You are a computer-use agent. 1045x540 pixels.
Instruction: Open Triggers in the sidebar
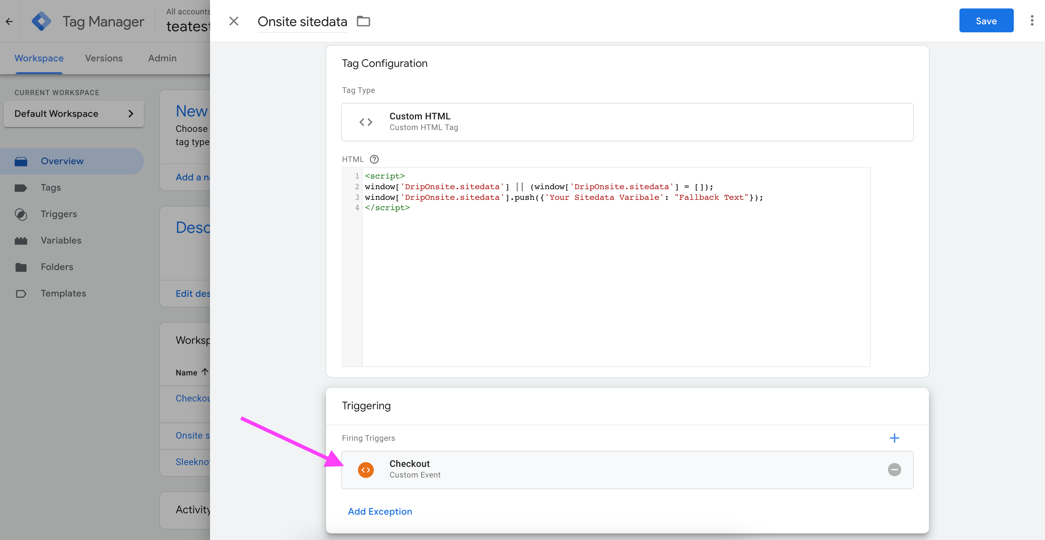click(58, 214)
